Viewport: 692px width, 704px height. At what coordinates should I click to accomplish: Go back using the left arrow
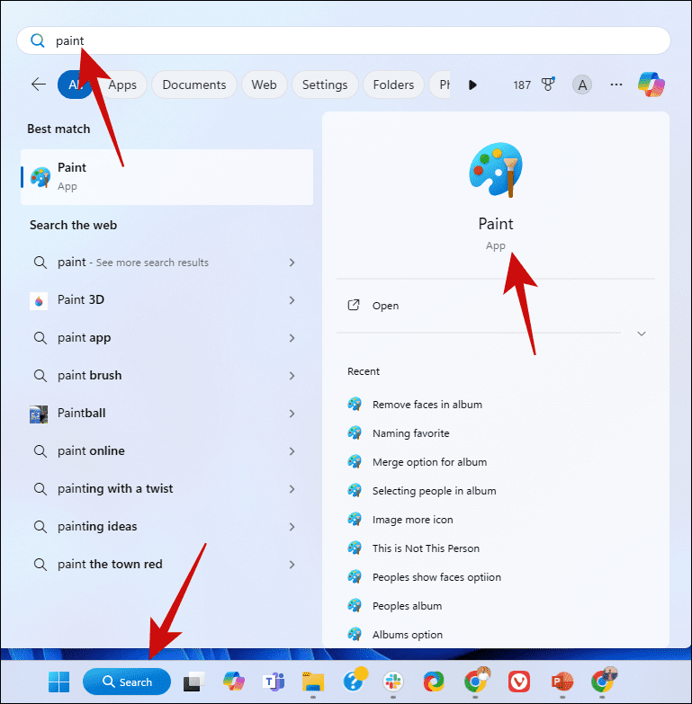pyautogui.click(x=39, y=85)
